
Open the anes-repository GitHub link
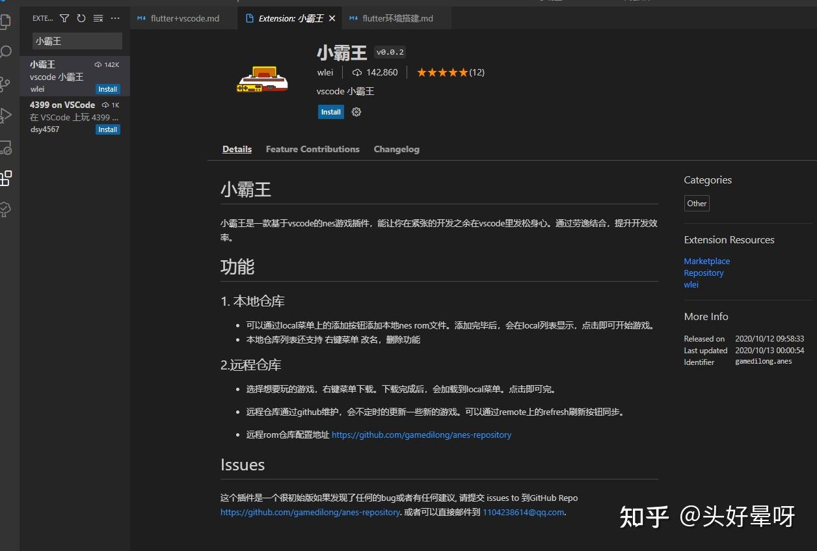tap(422, 435)
